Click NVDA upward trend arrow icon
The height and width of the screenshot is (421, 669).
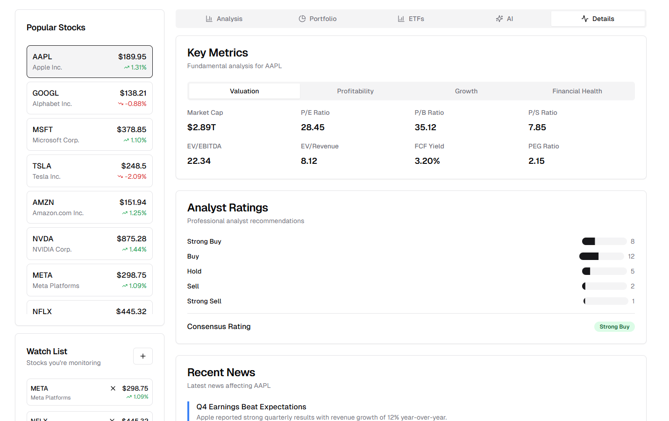[125, 250]
